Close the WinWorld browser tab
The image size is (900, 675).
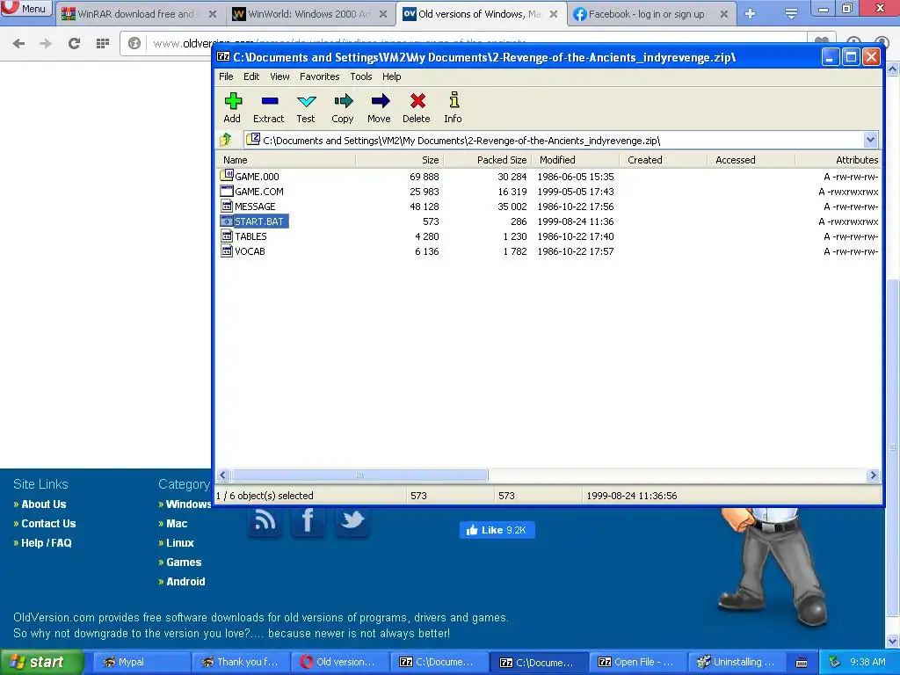(x=383, y=14)
